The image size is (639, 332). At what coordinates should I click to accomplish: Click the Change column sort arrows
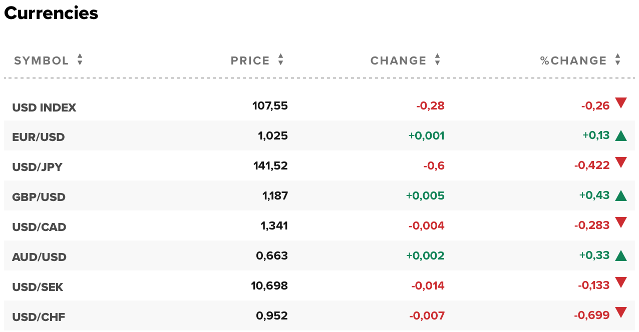pyautogui.click(x=437, y=60)
